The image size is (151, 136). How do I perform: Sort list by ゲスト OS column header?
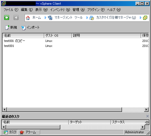click(58, 36)
